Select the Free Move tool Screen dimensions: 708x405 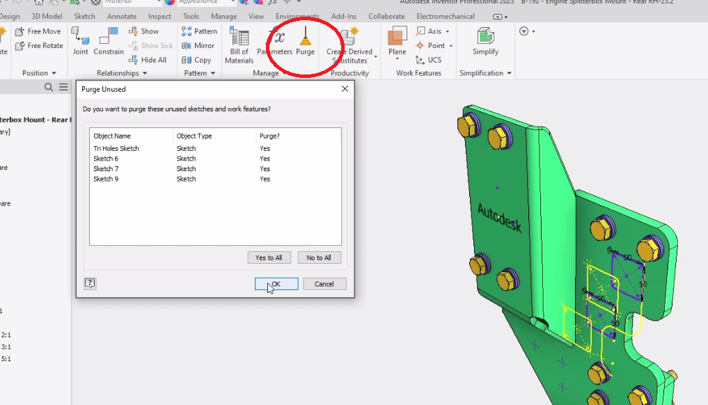pos(38,31)
